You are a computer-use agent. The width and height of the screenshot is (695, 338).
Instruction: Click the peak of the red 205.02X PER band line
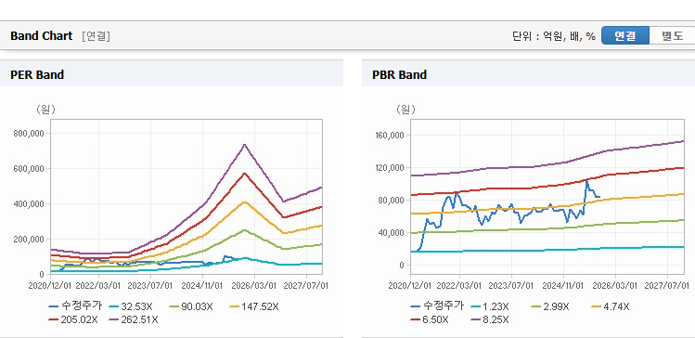tap(244, 174)
